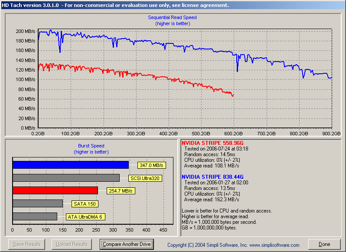Click the ATA UltraDMA 6 yellow label

tap(85, 217)
